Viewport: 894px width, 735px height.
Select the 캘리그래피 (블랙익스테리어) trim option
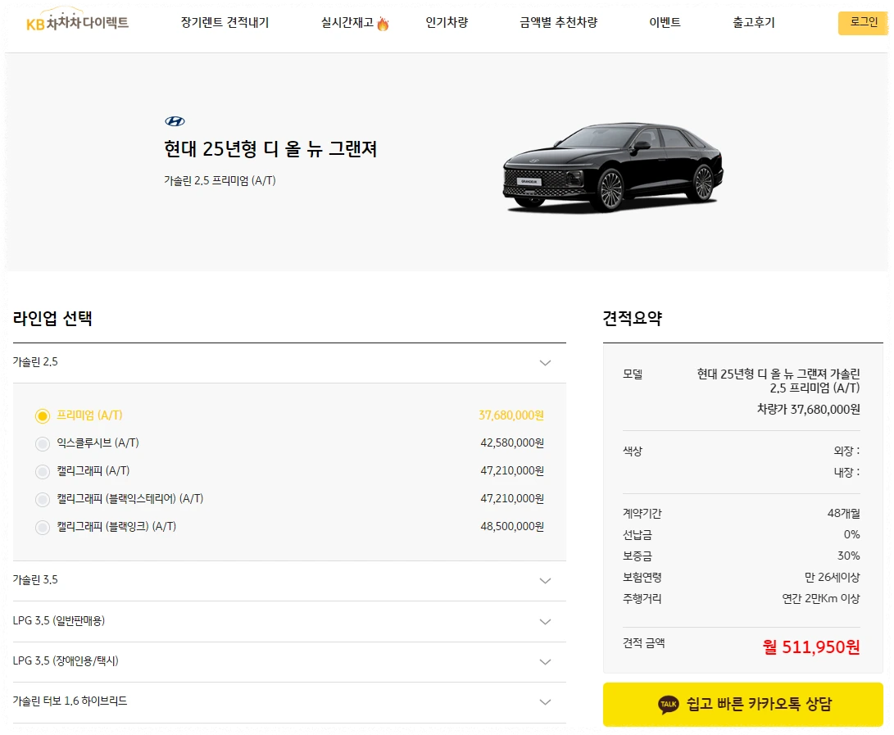(42, 499)
